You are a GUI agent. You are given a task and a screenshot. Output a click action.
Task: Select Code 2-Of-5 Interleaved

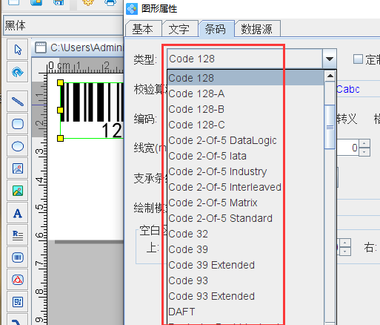tap(246, 187)
